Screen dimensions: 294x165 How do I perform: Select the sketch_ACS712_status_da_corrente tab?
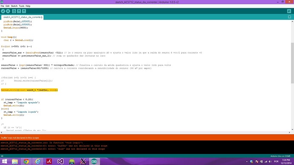(23, 17)
